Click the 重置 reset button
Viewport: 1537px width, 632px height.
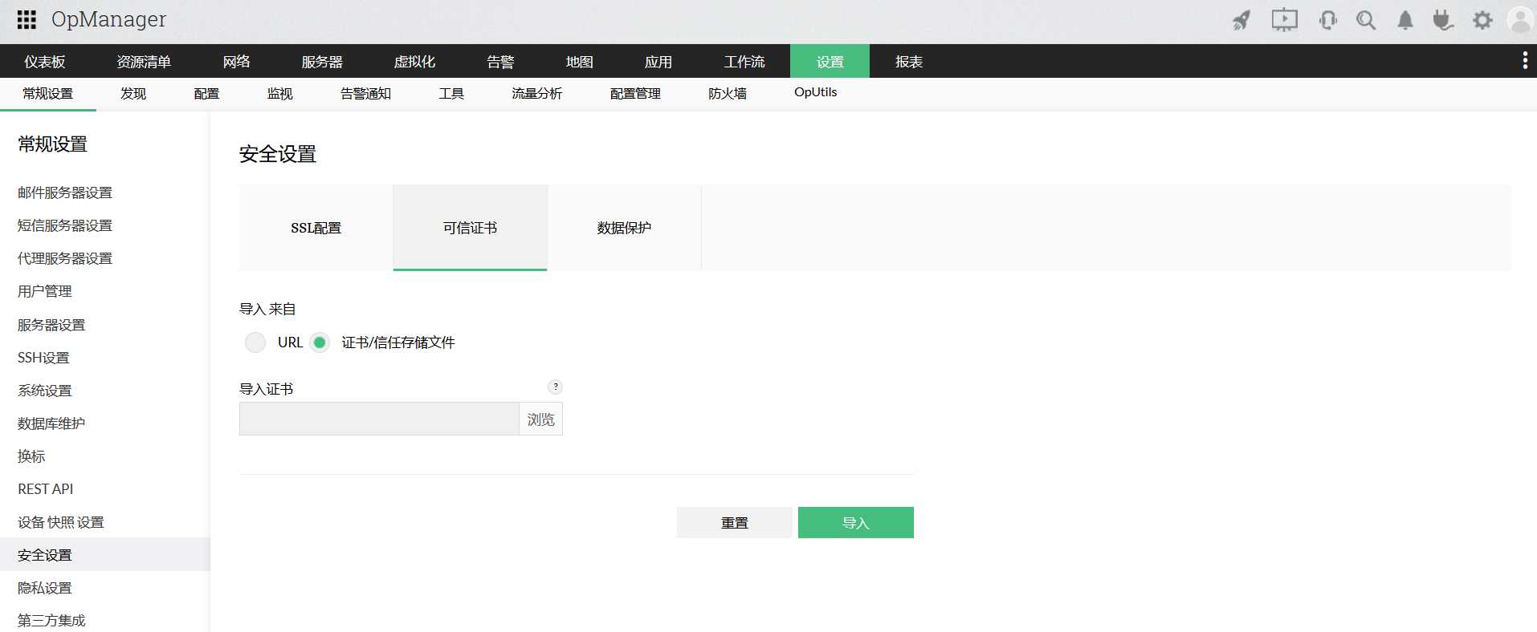click(734, 523)
